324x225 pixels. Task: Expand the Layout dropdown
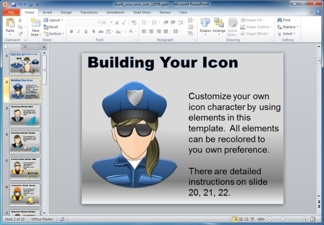tap(53, 20)
